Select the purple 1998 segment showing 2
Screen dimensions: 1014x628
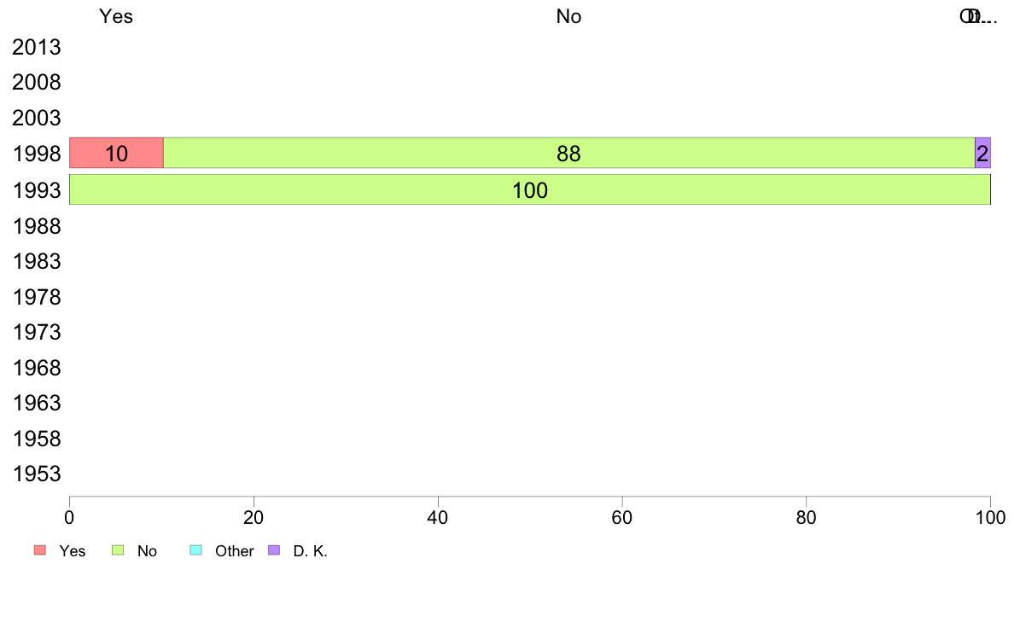click(983, 154)
